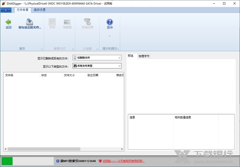Open the 高级设置 tab
The image size is (240, 167).
tap(40, 10)
